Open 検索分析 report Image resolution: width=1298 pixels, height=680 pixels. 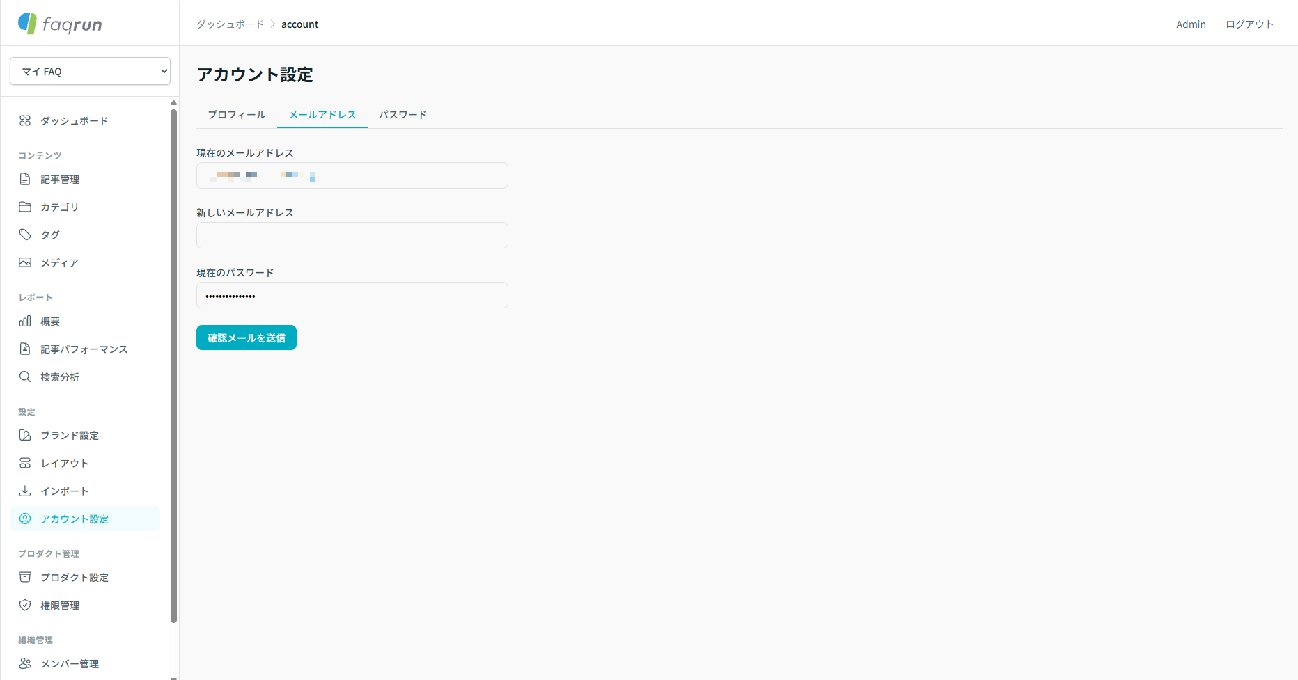point(85,377)
